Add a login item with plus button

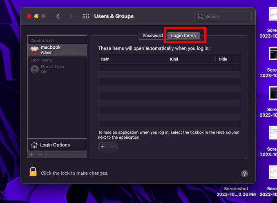point(103,147)
